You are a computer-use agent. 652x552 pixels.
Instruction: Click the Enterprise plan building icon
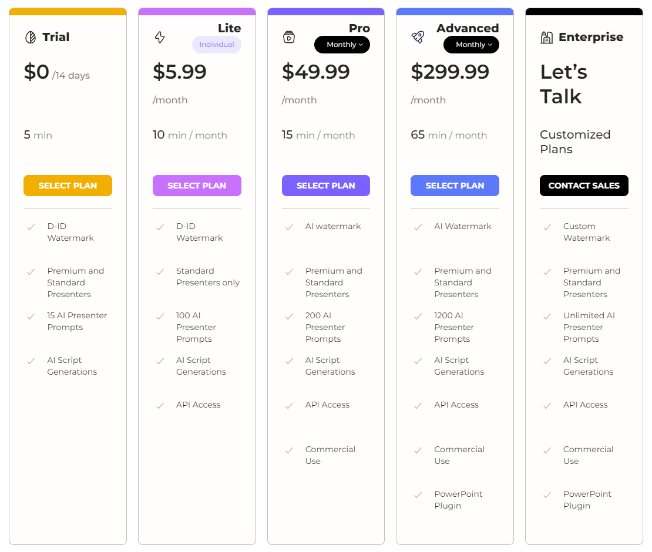546,38
